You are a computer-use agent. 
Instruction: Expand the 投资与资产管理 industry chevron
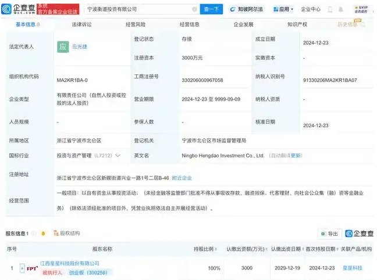tap(118, 156)
